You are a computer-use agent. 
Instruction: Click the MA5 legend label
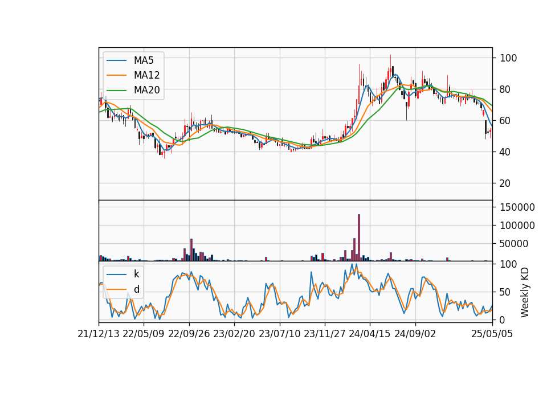click(144, 60)
